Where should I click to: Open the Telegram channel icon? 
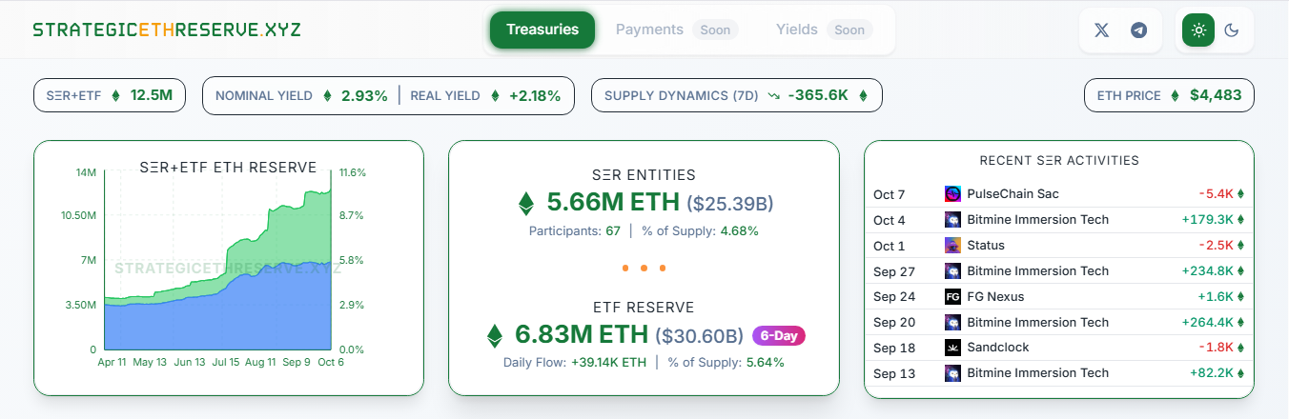1138,30
